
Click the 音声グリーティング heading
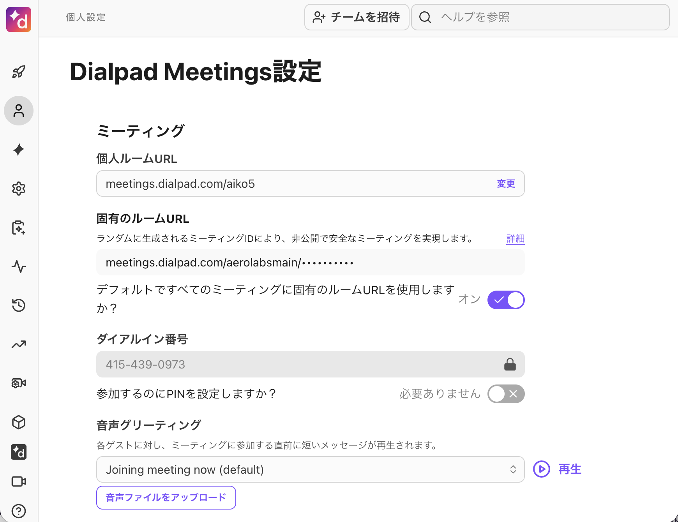[149, 425]
